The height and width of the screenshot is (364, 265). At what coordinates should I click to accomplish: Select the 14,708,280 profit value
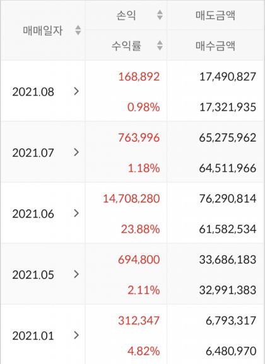(x=131, y=198)
